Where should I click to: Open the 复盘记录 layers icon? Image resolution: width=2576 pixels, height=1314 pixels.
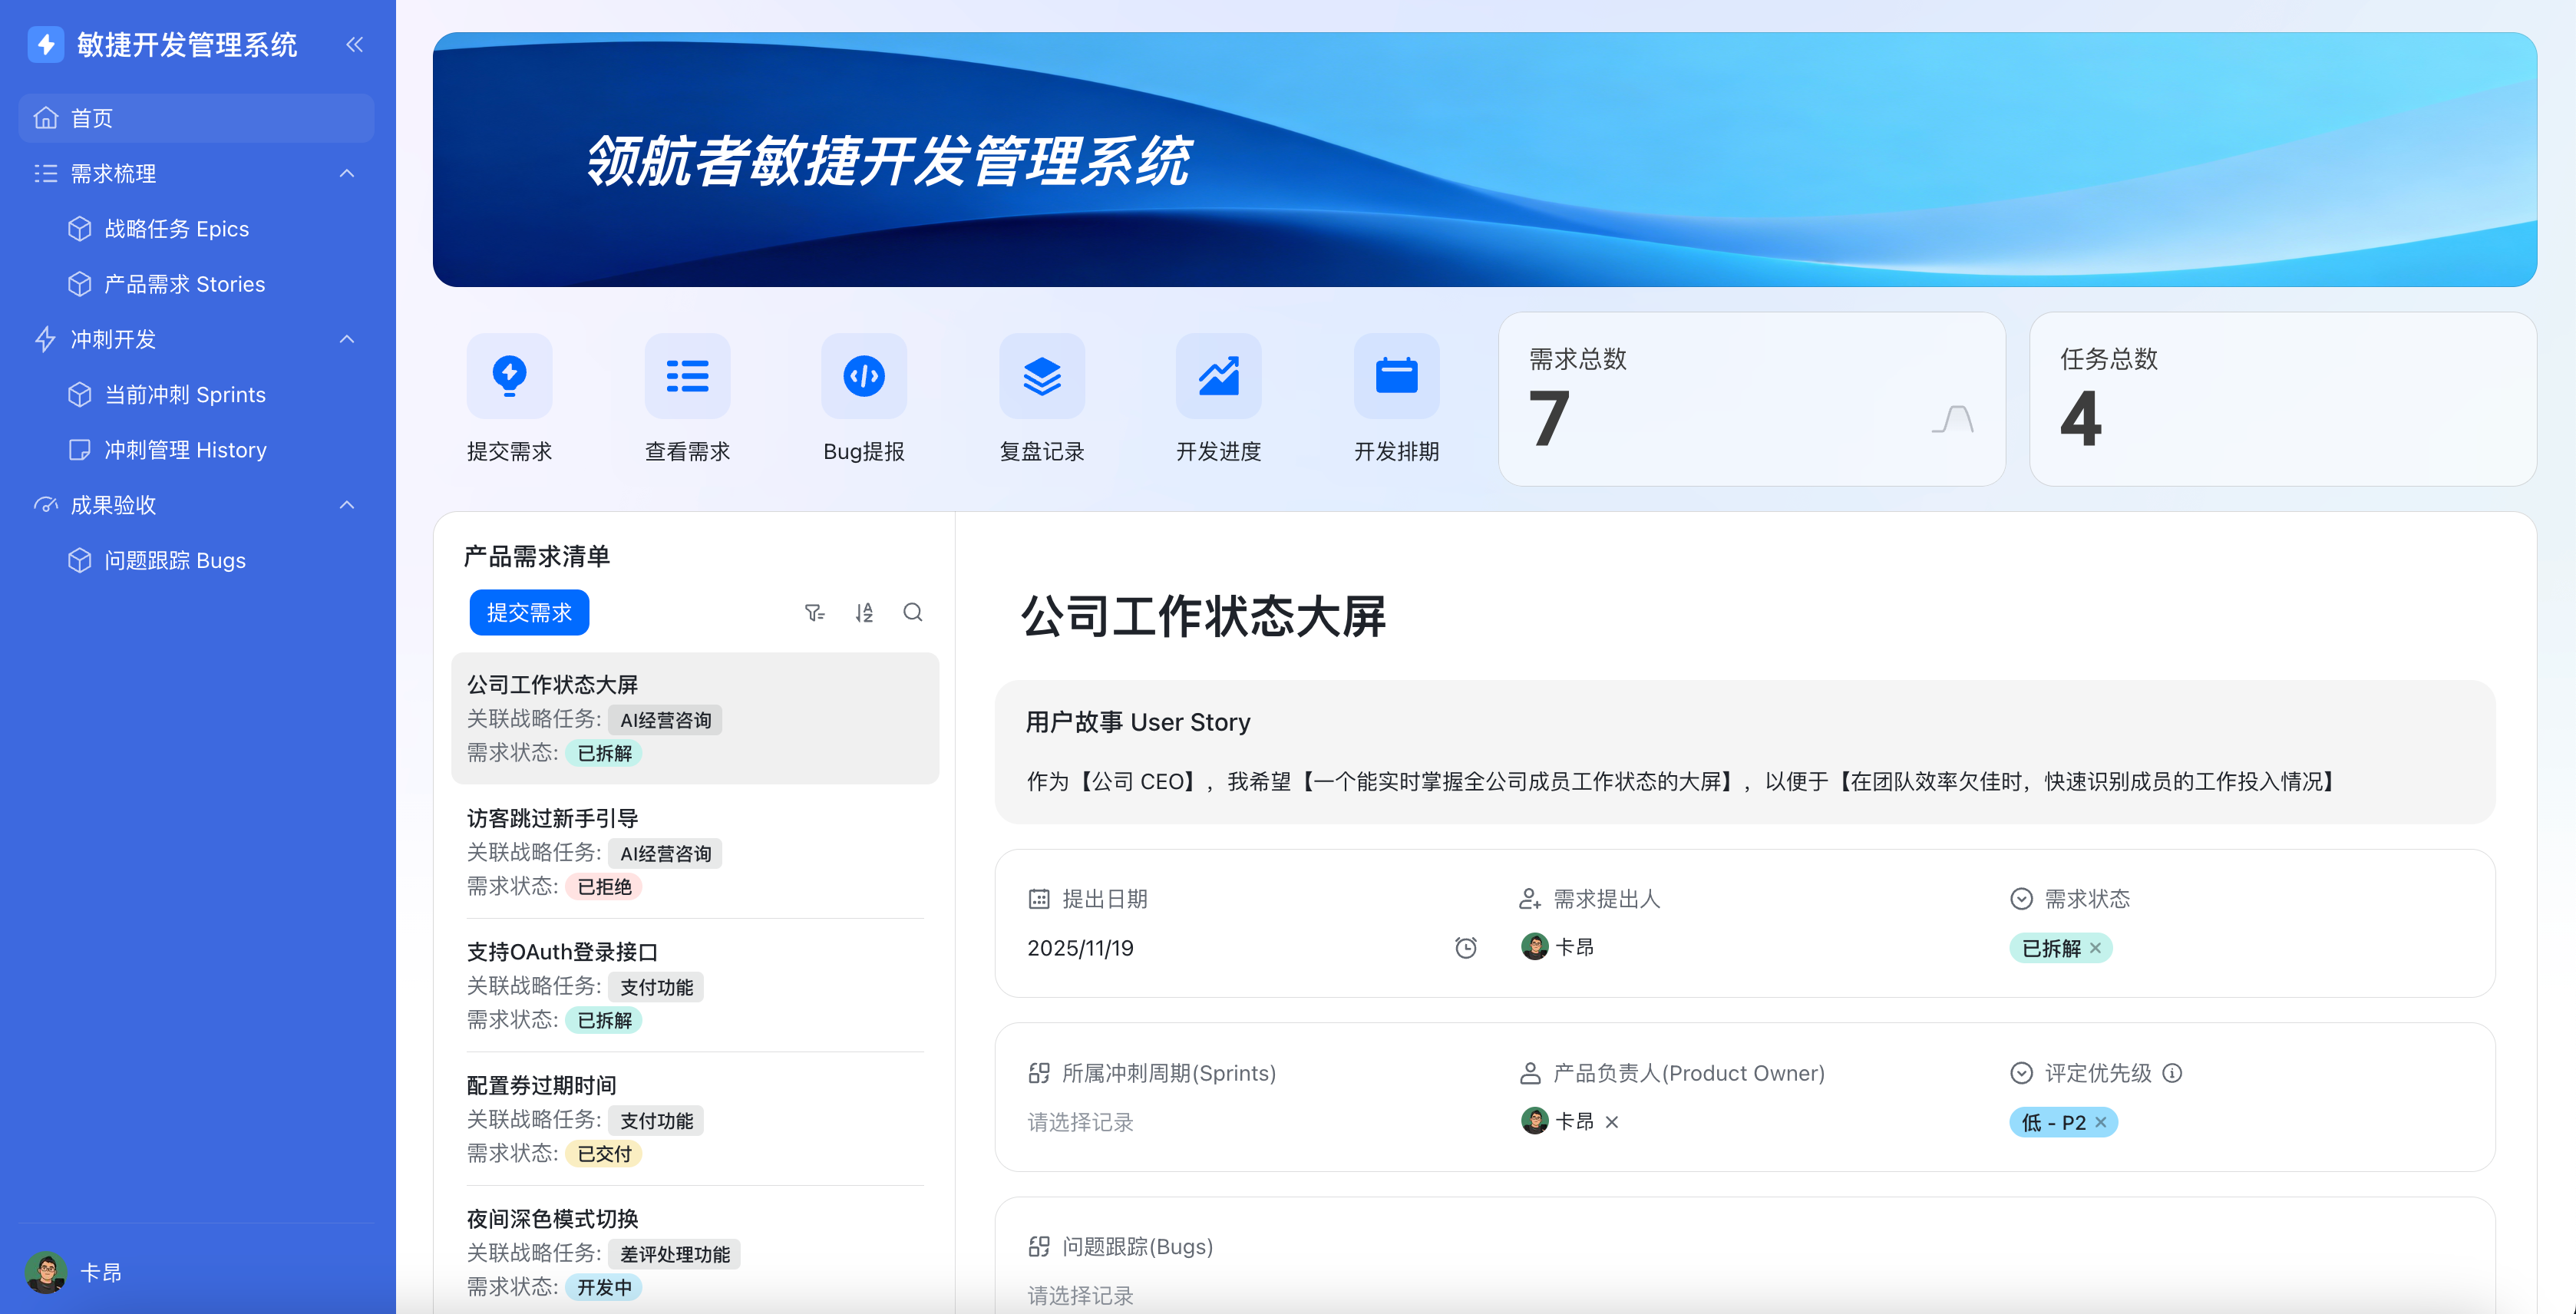pos(1041,376)
